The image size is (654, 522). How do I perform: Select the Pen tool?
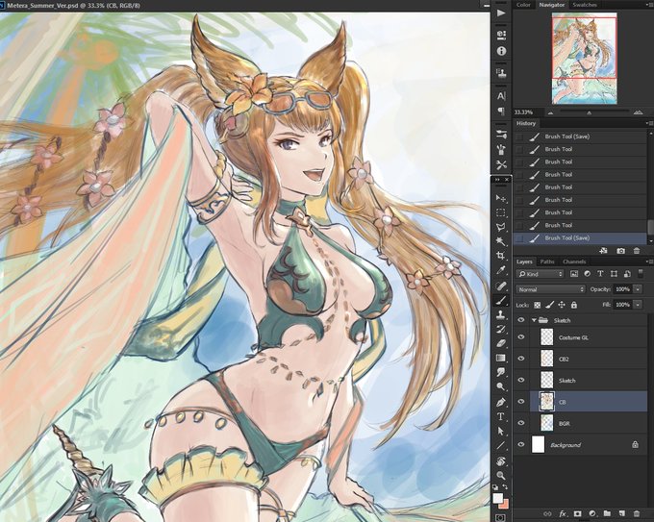coord(501,403)
